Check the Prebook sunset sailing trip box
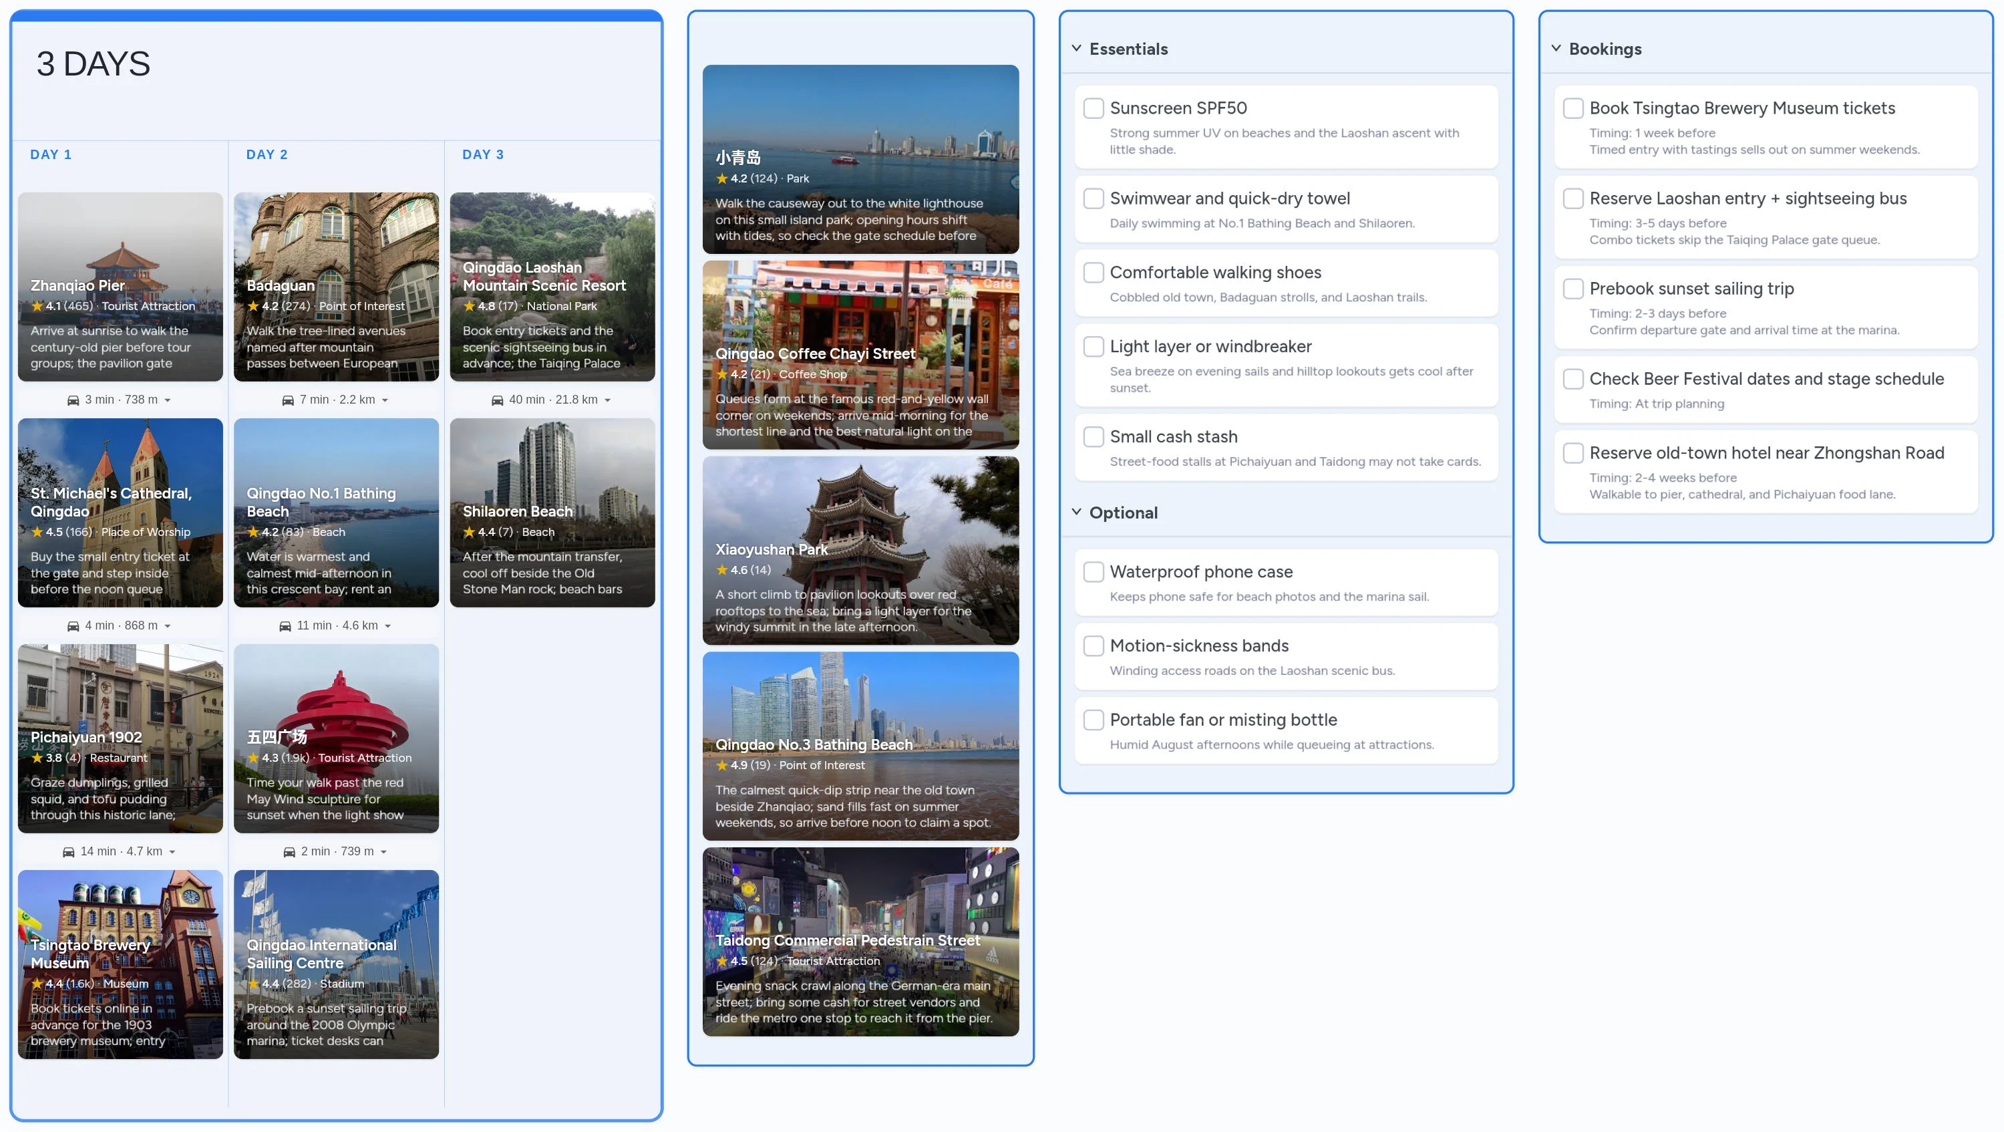 pyautogui.click(x=1573, y=289)
